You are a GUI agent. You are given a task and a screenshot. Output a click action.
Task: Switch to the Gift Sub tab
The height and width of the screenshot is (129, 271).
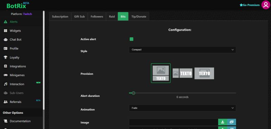[80, 17]
